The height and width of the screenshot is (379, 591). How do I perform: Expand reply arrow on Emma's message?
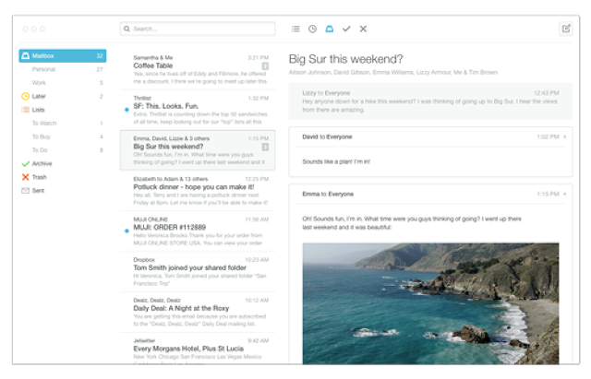pos(564,195)
